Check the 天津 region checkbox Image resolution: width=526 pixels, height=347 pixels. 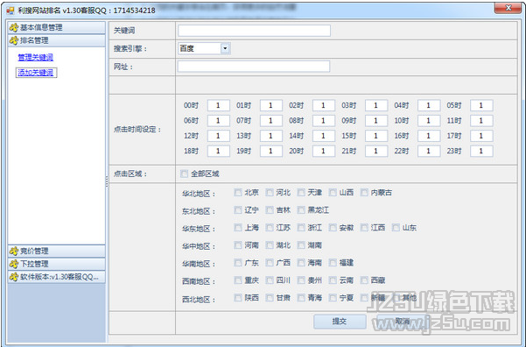[x=301, y=193]
